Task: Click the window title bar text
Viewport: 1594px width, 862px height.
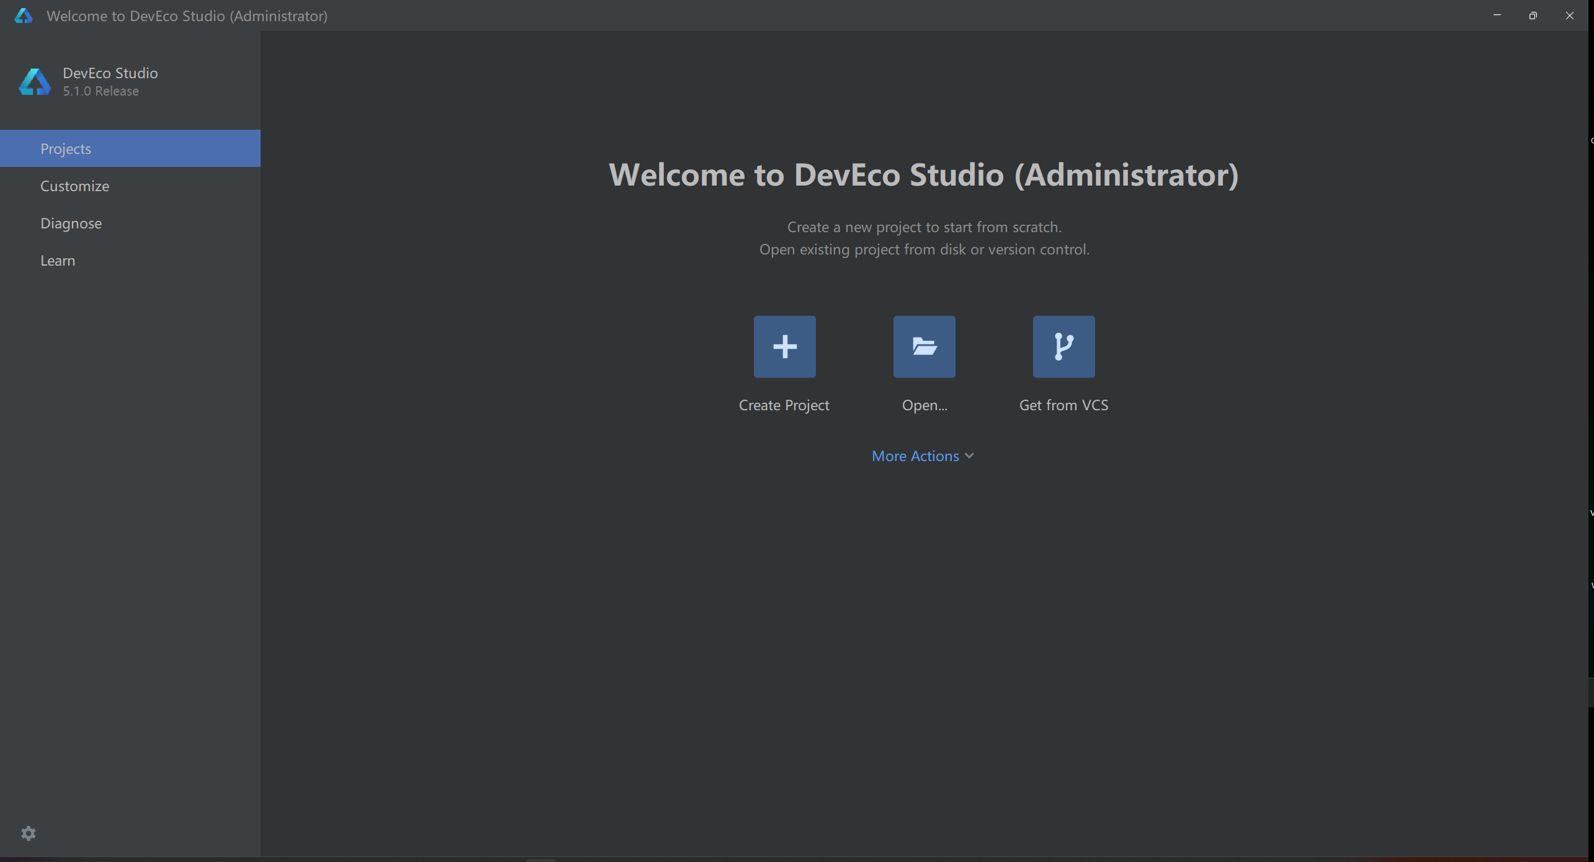Action: (187, 16)
